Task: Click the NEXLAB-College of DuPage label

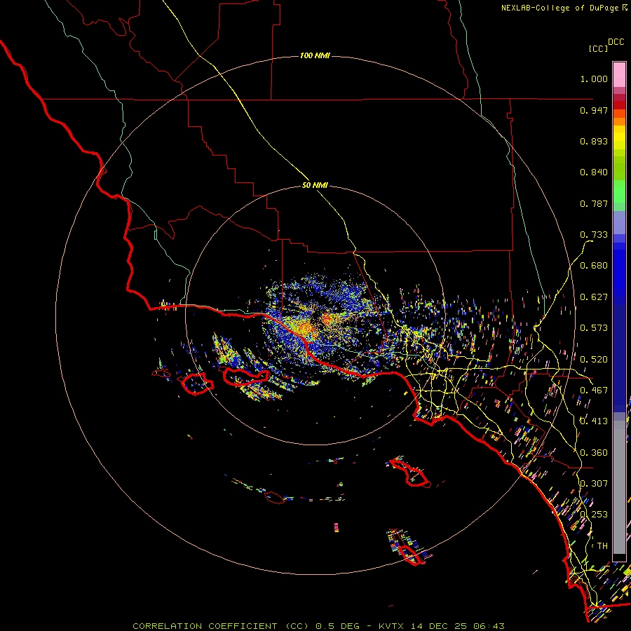Action: (x=559, y=8)
